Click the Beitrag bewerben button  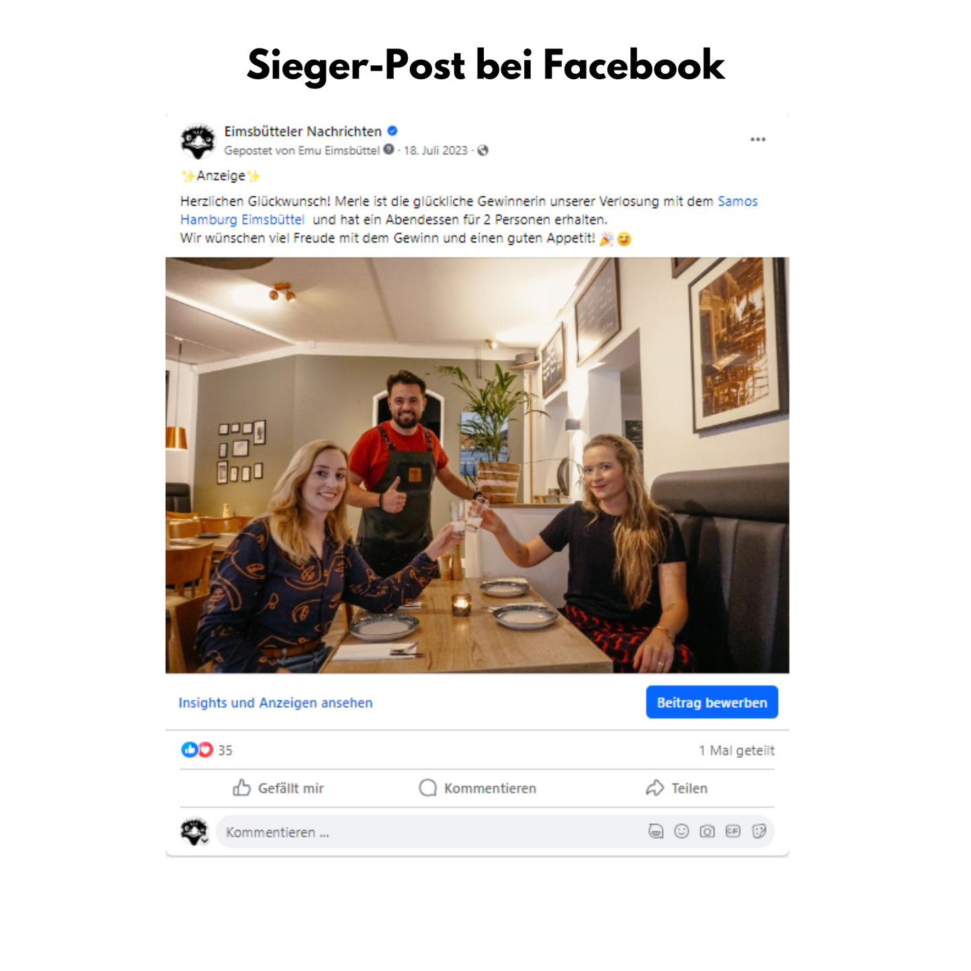pos(712,702)
